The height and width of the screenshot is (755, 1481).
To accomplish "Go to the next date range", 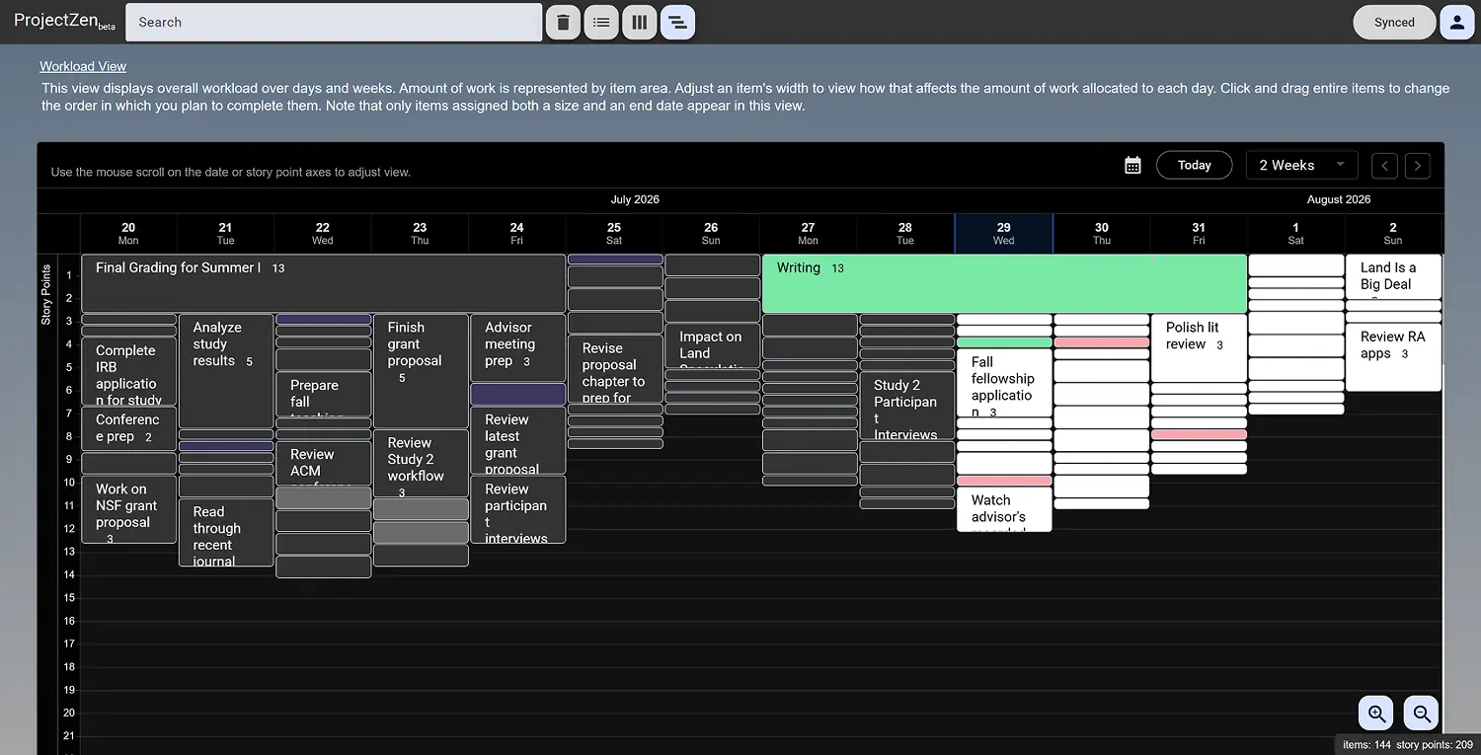I will point(1418,165).
